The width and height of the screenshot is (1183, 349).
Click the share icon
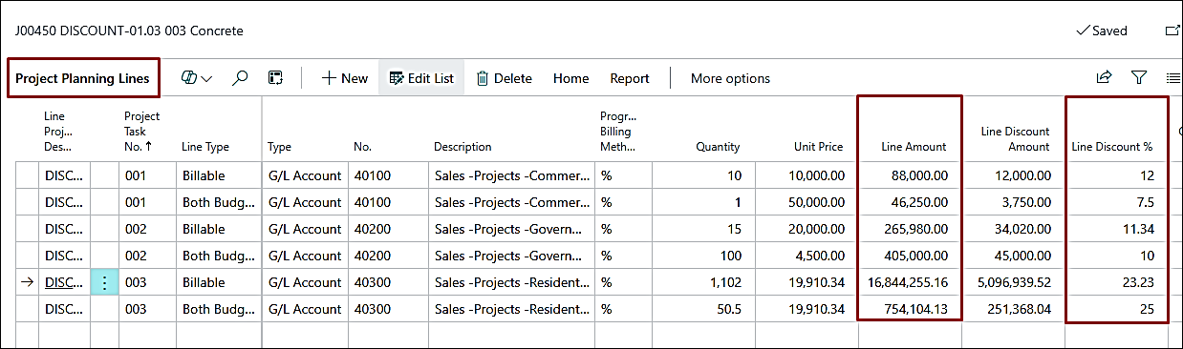click(x=1104, y=78)
